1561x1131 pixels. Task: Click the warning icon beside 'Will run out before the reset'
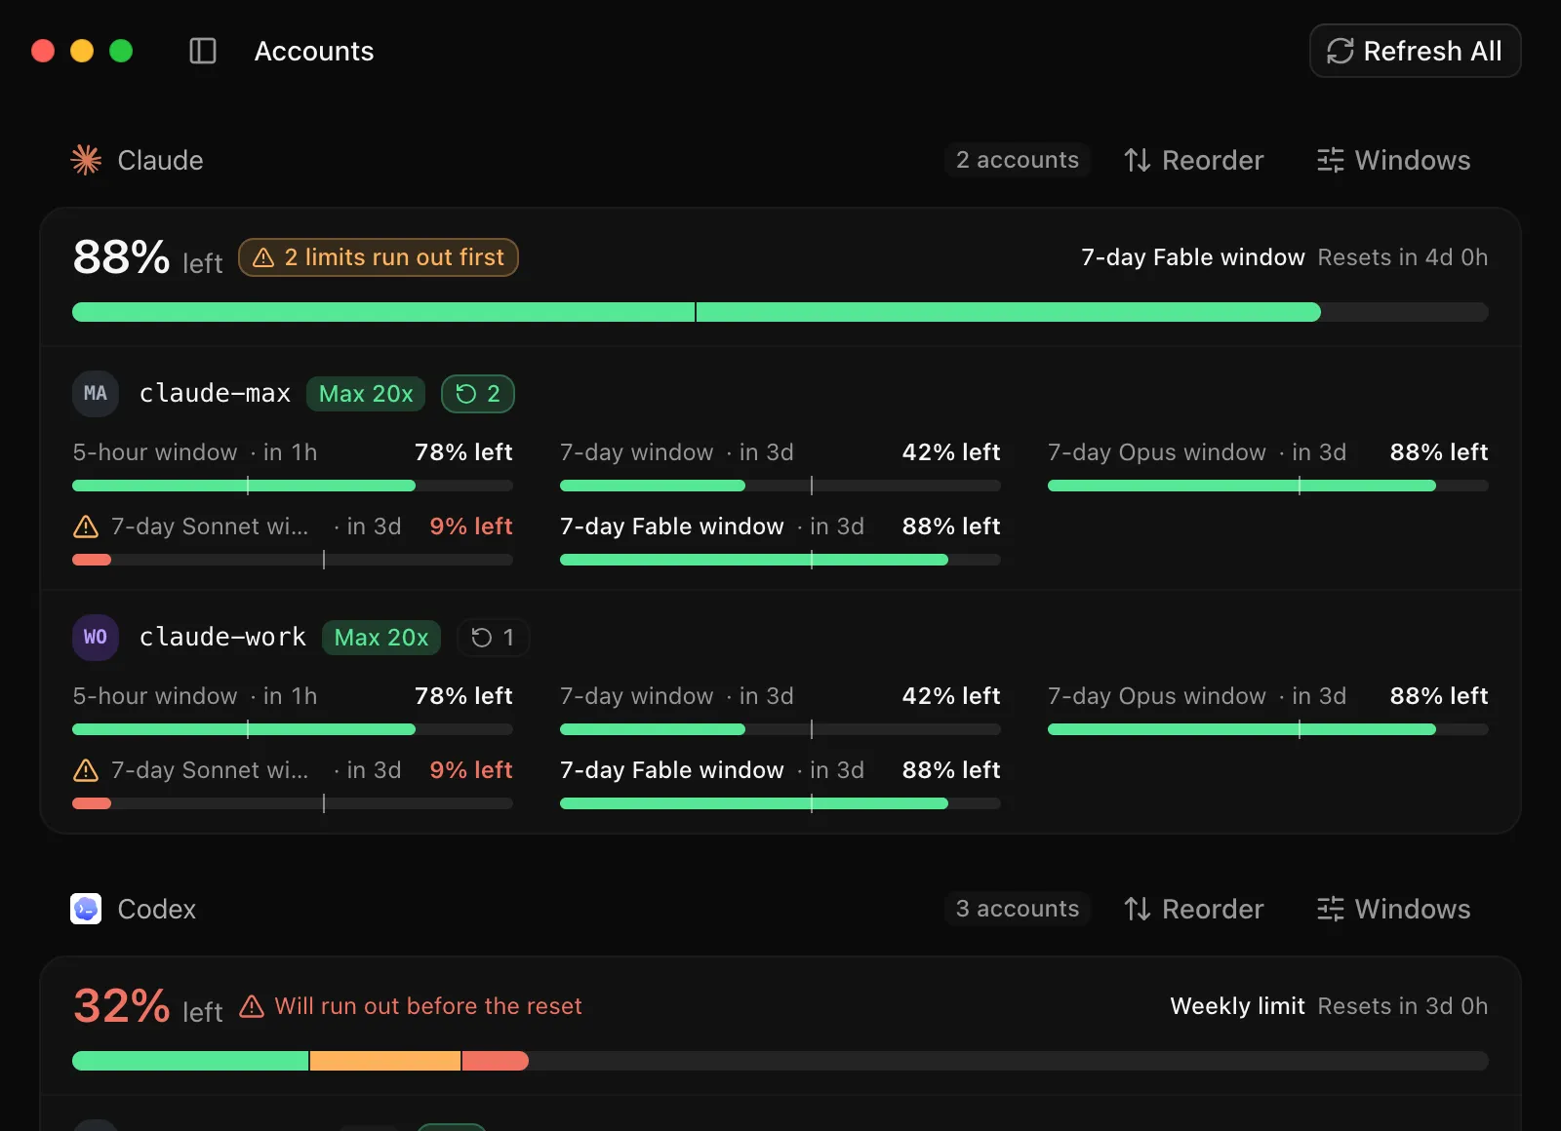click(x=252, y=1006)
